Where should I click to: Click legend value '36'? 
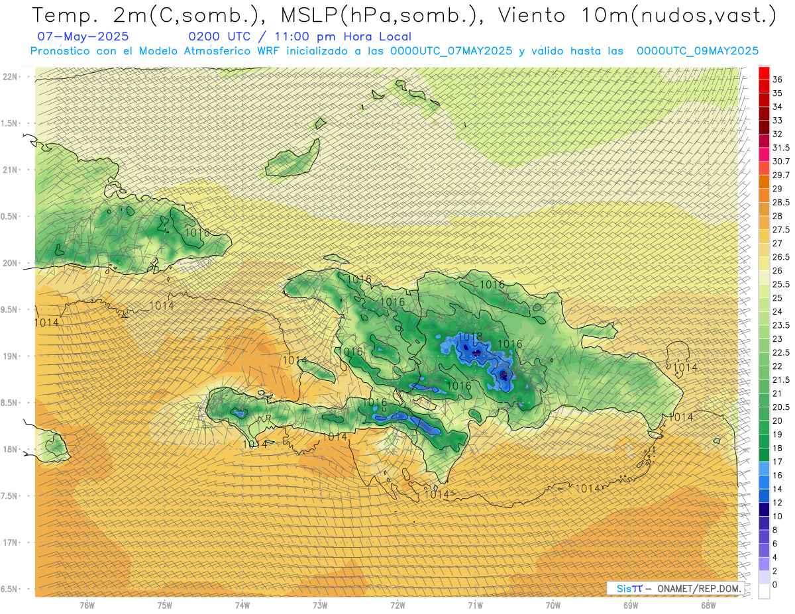coord(778,79)
